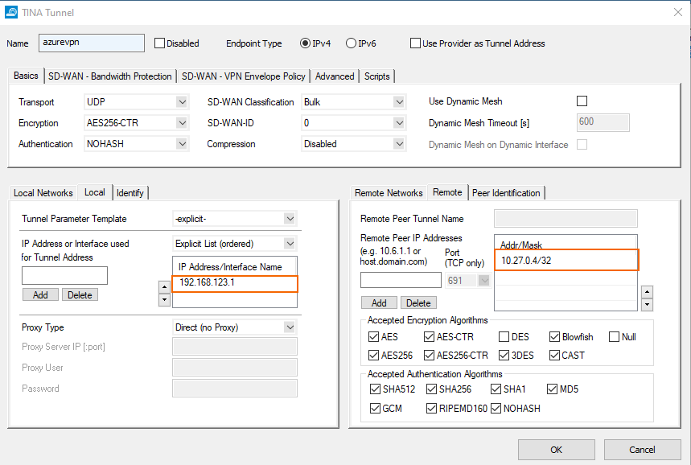Open the Peer Identification tab
The height and width of the screenshot is (465, 691).
pos(506,193)
